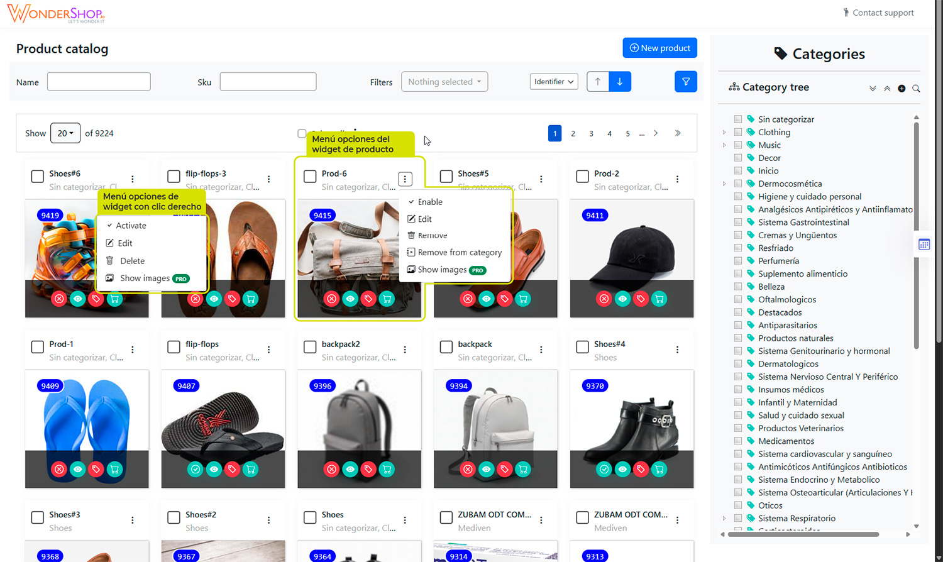
Task: Create a product with New product button
Action: pos(660,48)
